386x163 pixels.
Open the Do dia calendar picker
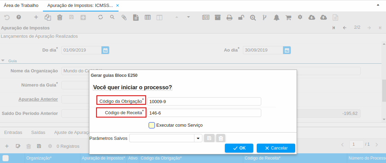pyautogui.click(x=105, y=50)
